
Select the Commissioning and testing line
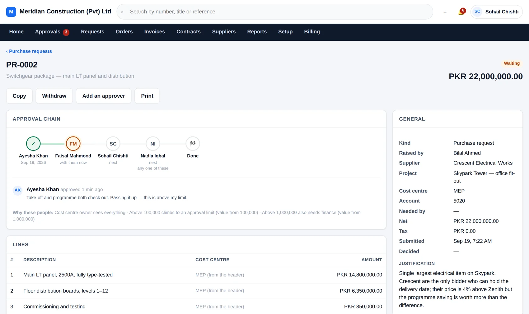pyautogui.click(x=196, y=307)
